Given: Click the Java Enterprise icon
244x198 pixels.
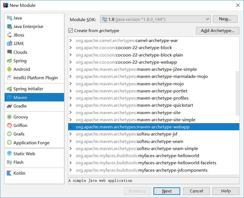Looking at the screenshot, I should (x=9, y=27).
